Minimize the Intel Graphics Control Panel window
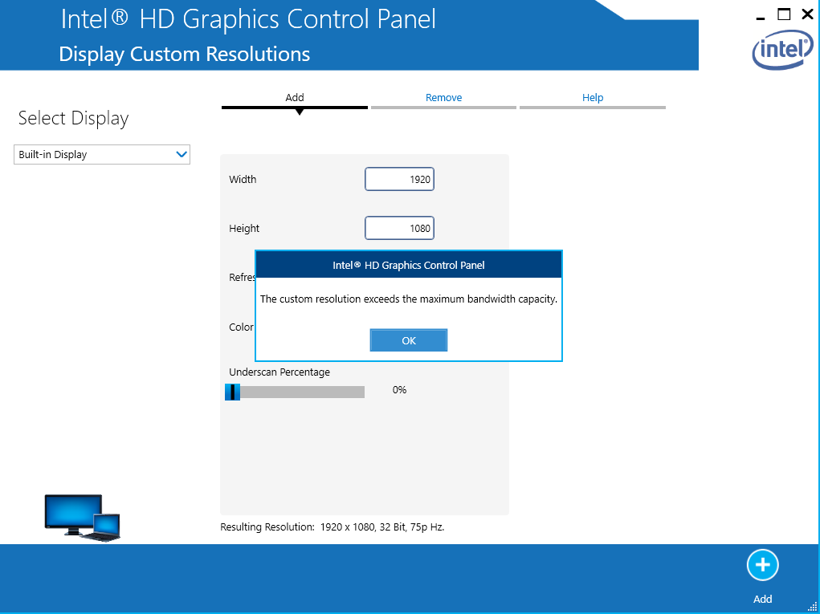The height and width of the screenshot is (614, 820). point(761,17)
